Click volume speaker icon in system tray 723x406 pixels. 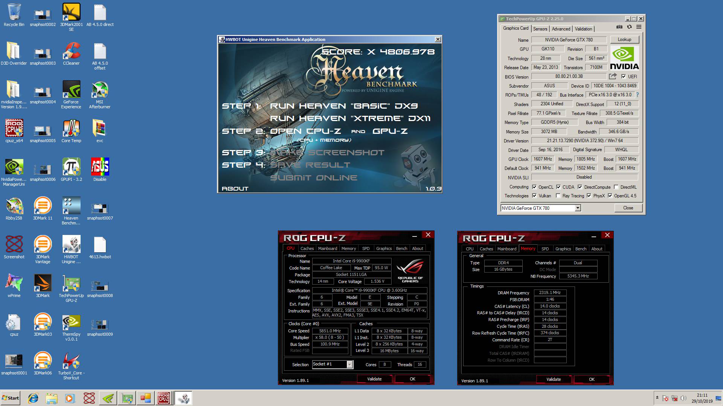(683, 398)
